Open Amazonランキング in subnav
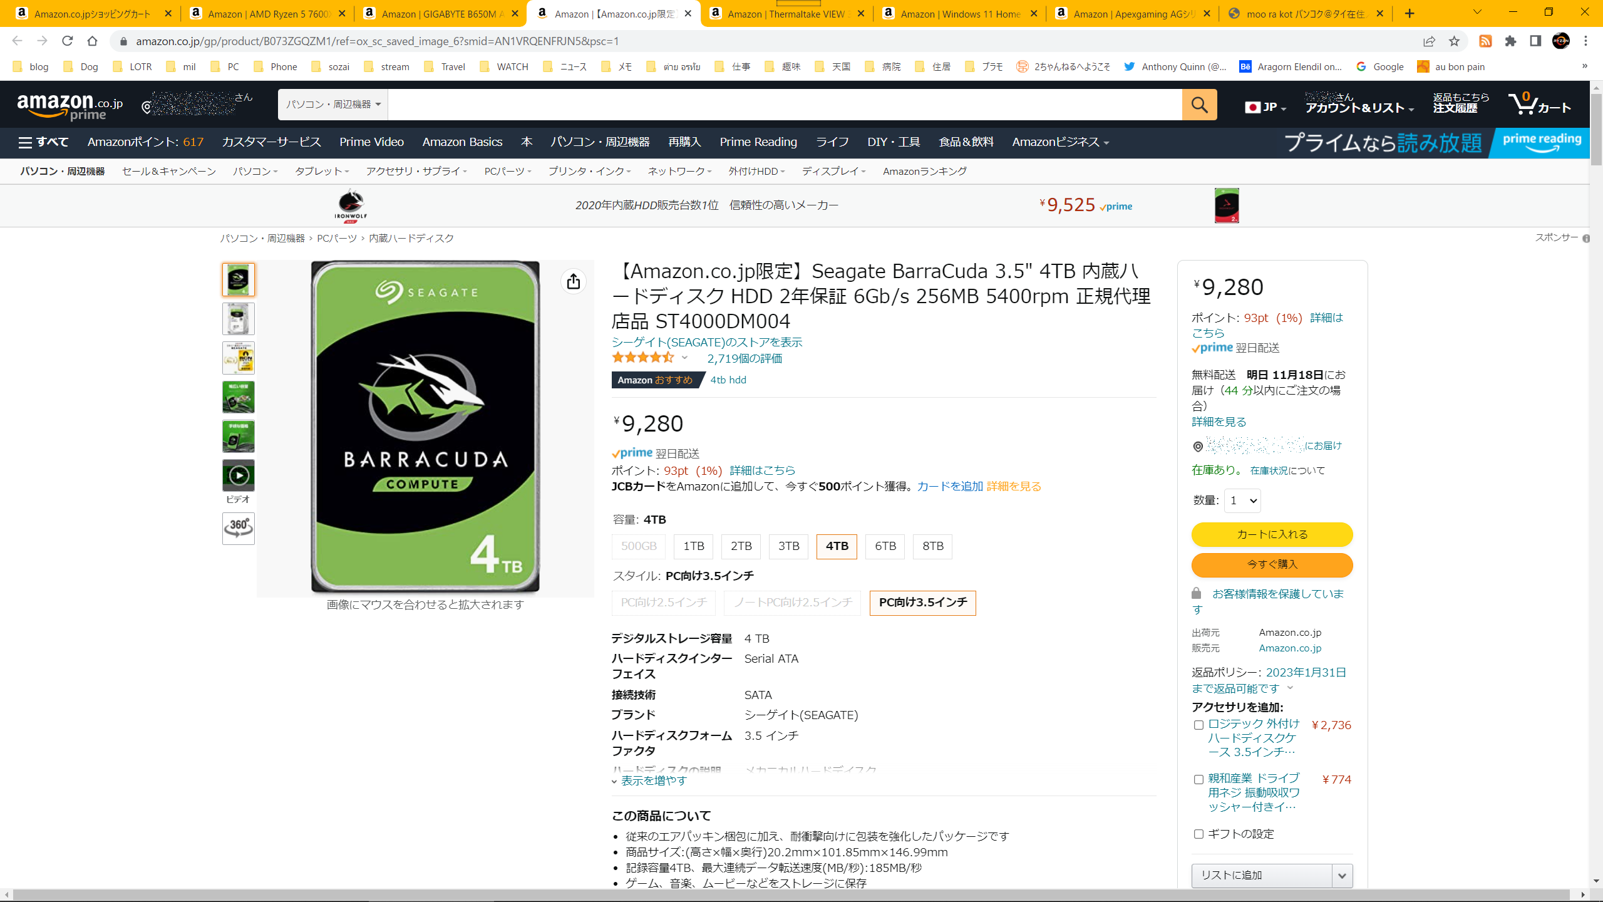The image size is (1603, 902). [925, 172]
